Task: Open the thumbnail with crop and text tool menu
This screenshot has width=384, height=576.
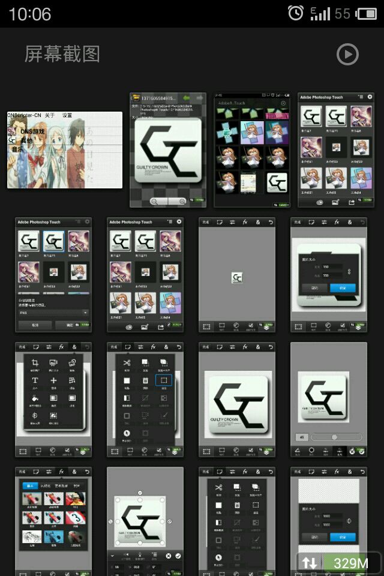Action: 53,400
